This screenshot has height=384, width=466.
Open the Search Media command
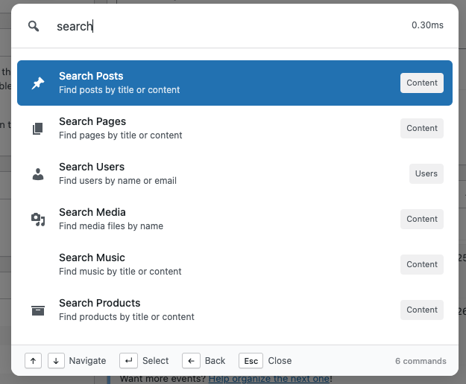235,219
